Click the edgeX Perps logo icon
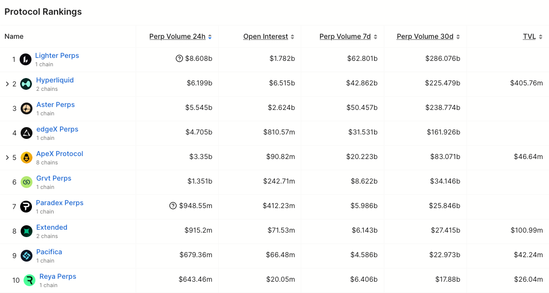This screenshot has height=293, width=549. pos(26,133)
